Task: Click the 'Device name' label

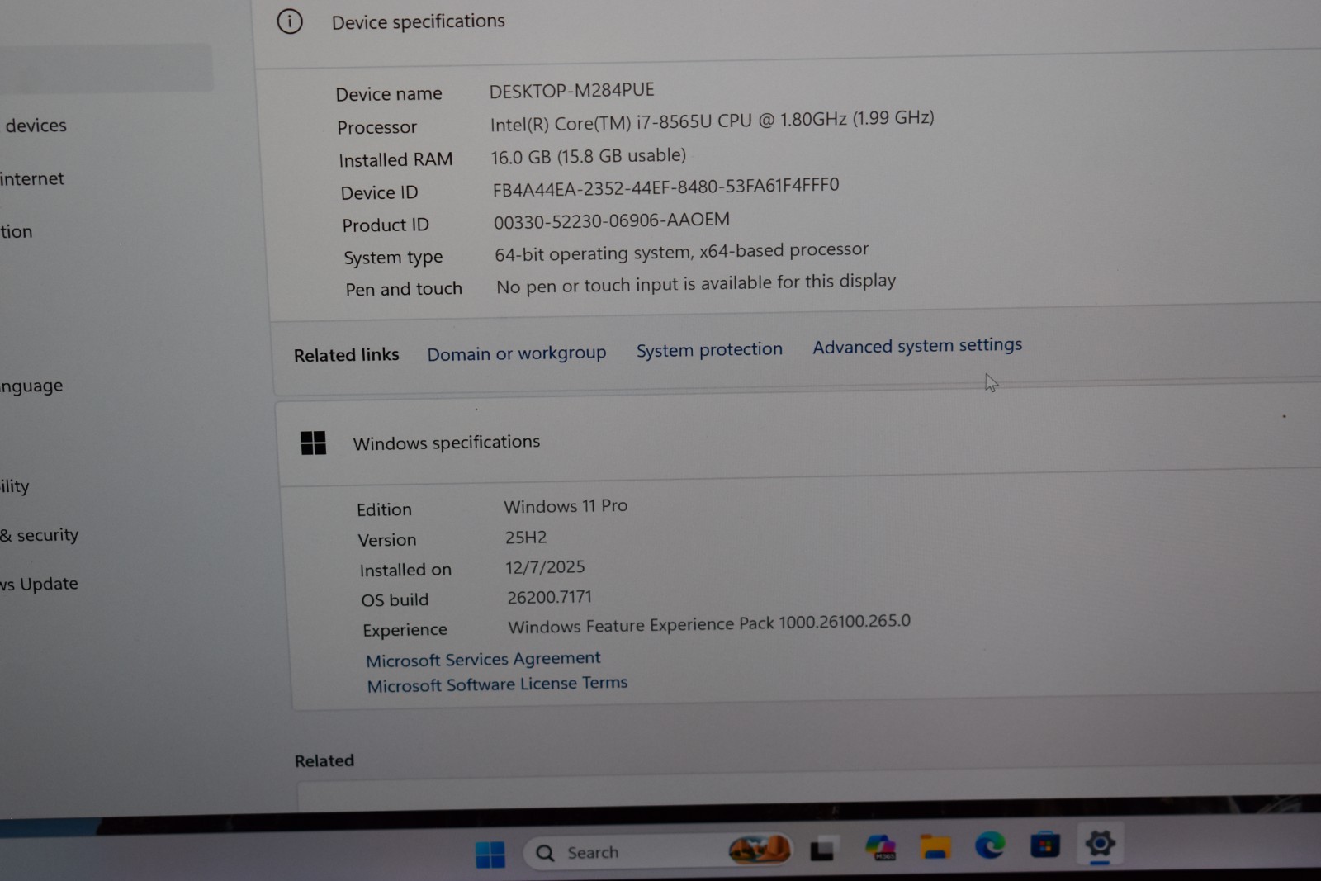Action: [388, 94]
